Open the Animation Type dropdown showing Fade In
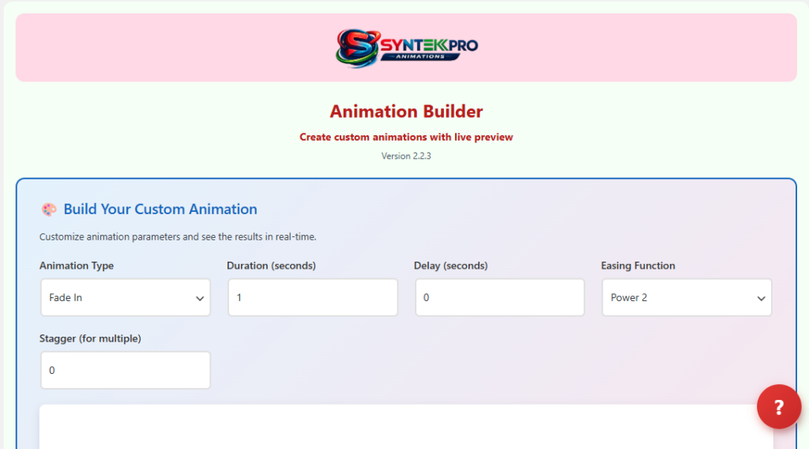 point(126,297)
